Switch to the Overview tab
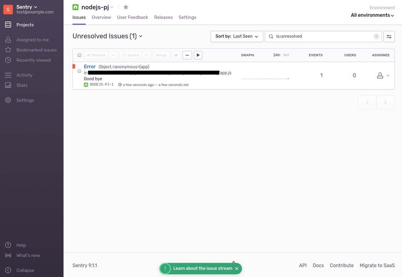402x277 pixels. (102, 17)
